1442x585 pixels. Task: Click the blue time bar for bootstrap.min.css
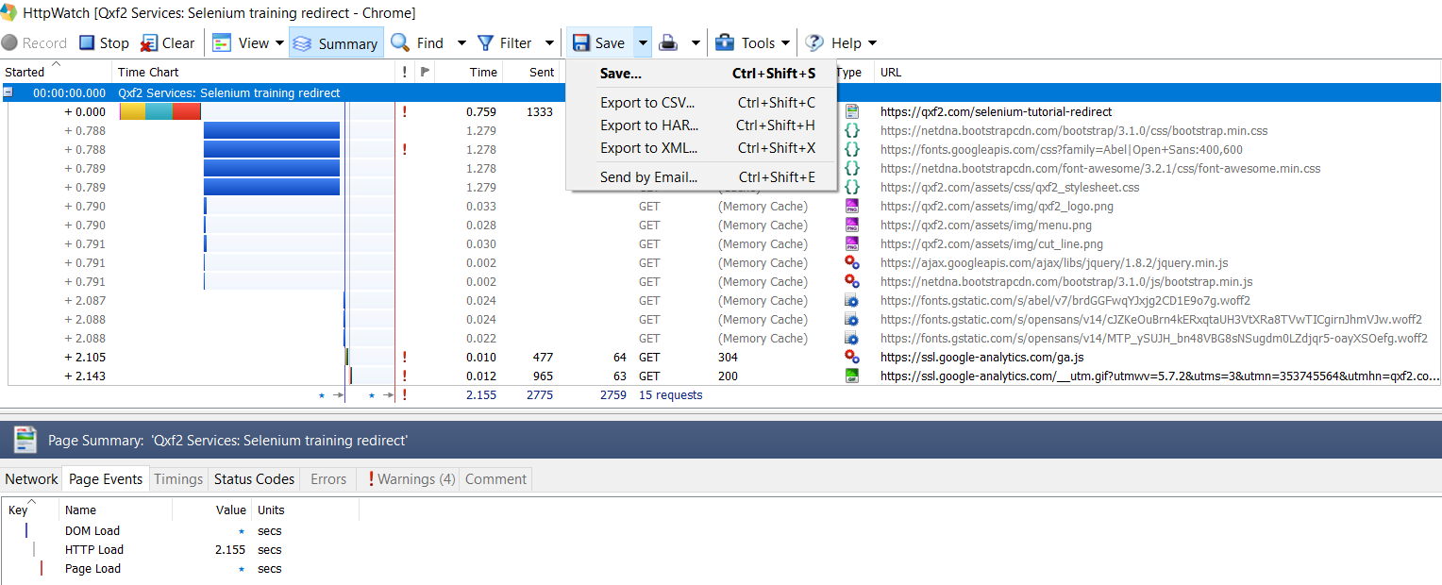click(272, 131)
